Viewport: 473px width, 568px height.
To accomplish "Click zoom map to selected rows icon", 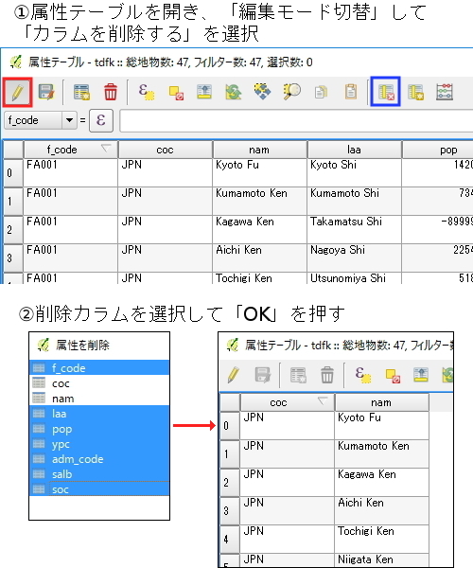I will 291,92.
